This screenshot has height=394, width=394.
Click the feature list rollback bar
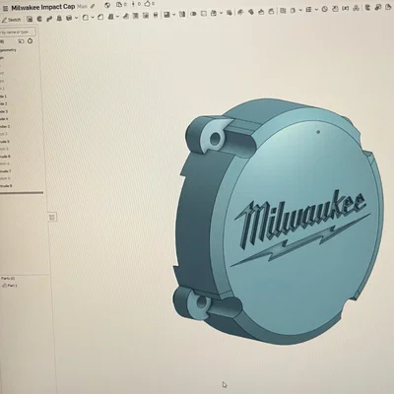[22, 193]
